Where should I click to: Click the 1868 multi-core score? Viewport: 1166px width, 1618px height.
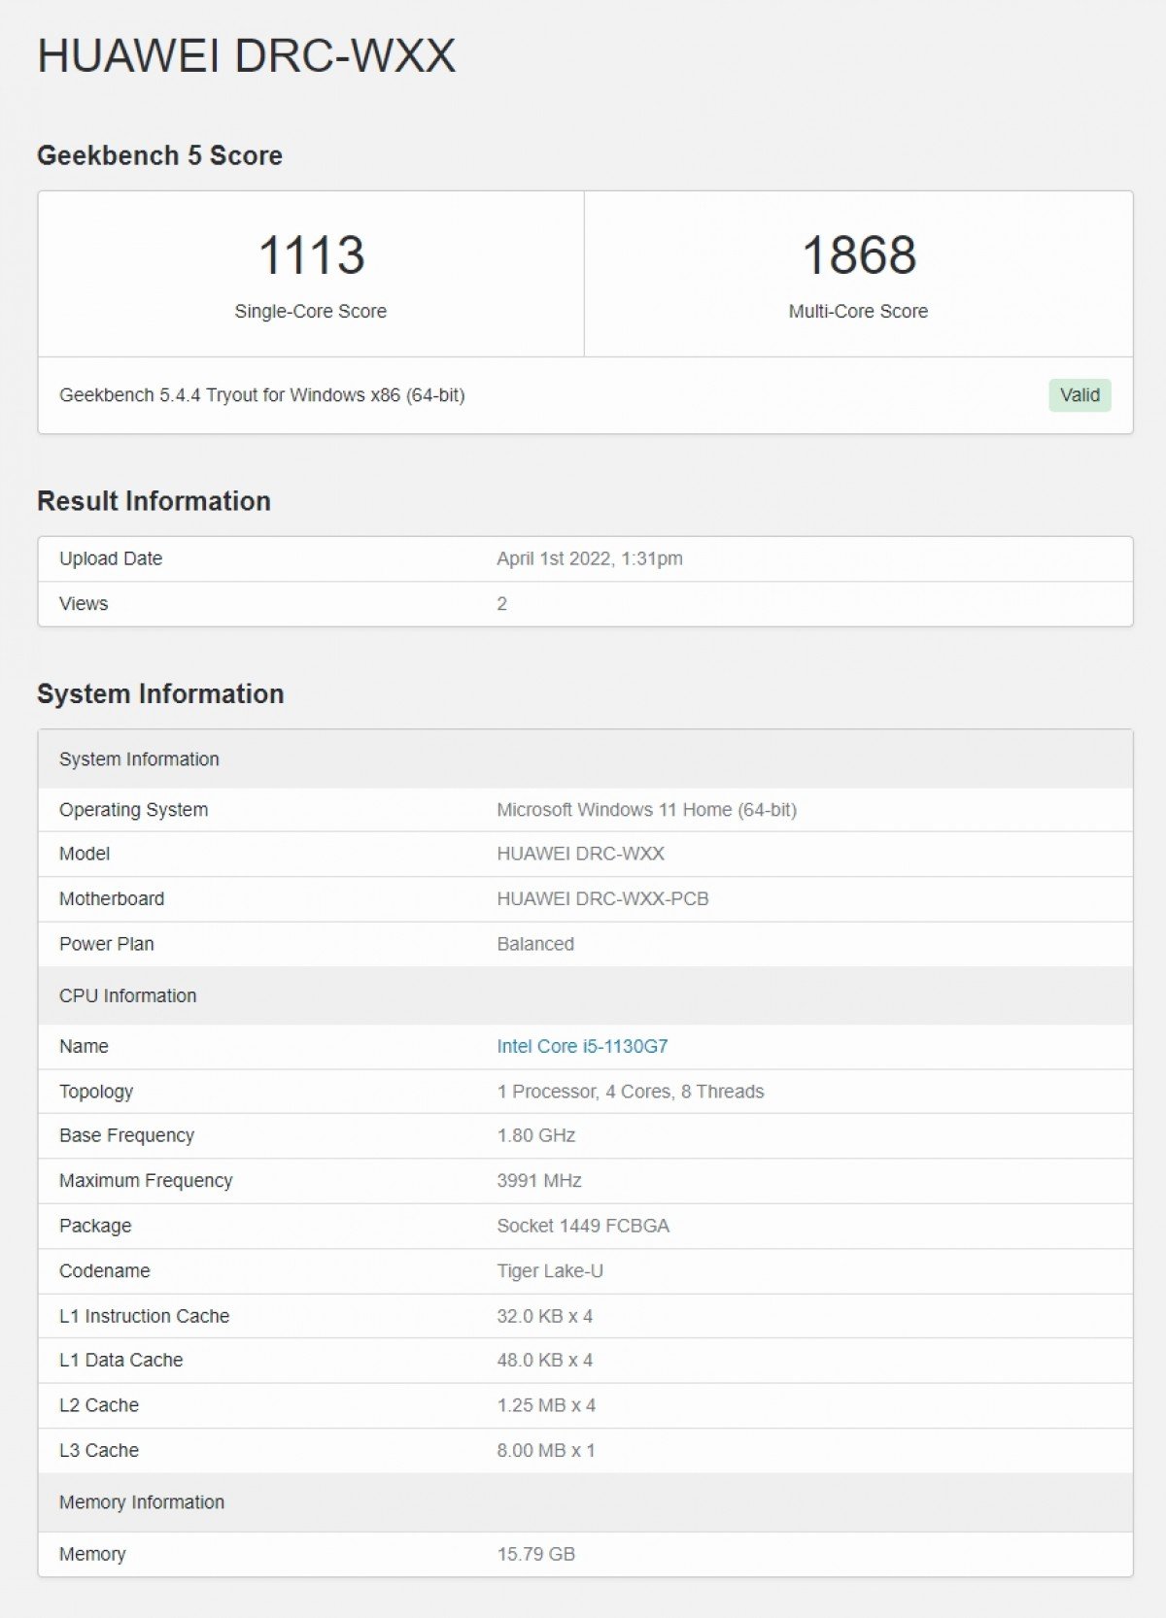point(859,255)
